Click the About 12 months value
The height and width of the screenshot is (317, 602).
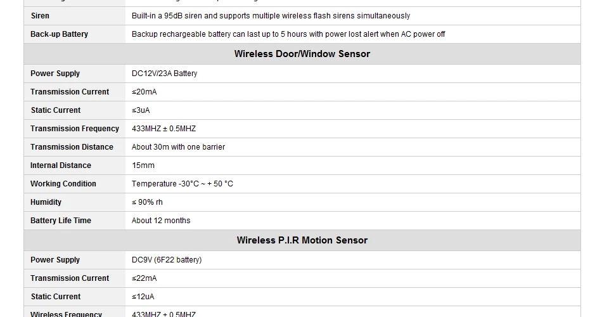(161, 221)
